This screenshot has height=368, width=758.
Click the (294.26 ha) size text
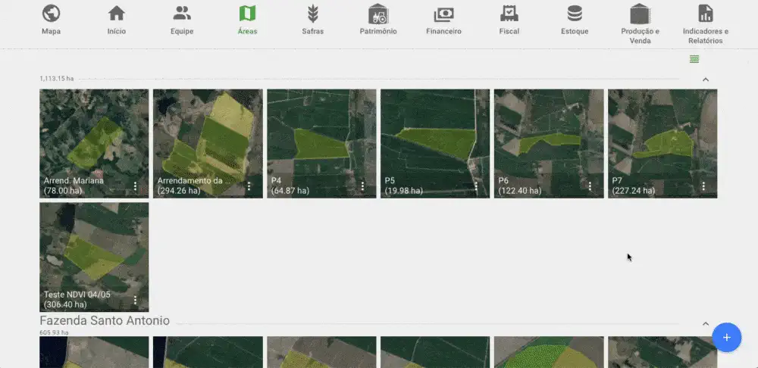(179, 191)
